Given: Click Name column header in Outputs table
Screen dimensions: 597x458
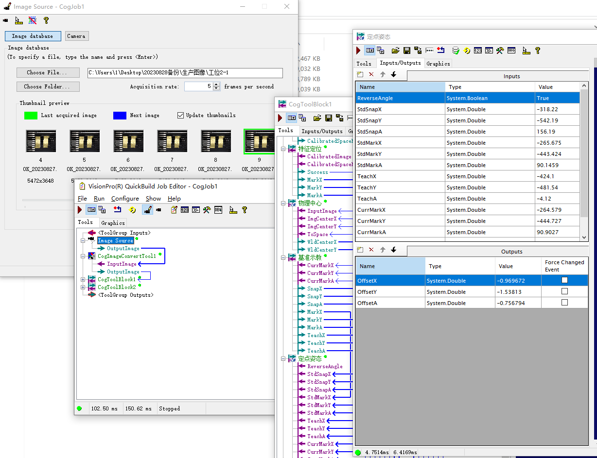Looking at the screenshot, I should click(x=390, y=266).
